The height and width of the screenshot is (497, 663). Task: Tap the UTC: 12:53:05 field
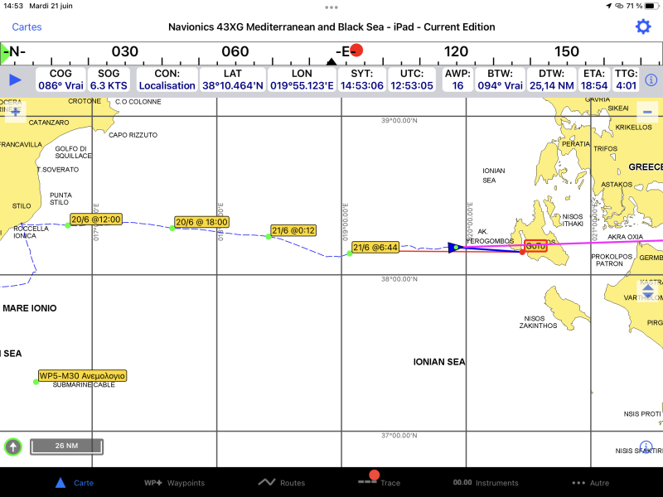tap(412, 80)
